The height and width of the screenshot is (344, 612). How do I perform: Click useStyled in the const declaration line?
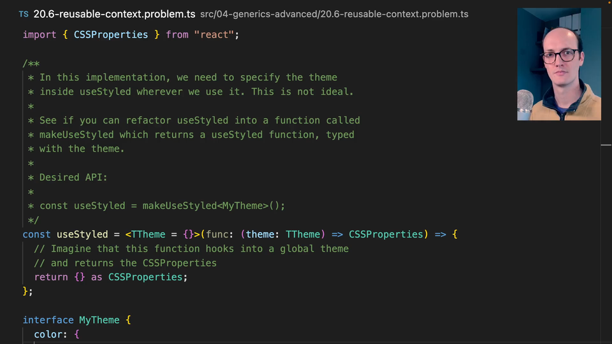tap(82, 234)
